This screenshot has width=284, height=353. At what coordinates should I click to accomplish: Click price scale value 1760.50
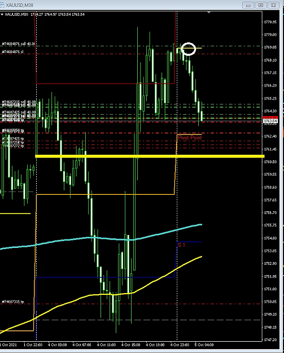coord(270,162)
